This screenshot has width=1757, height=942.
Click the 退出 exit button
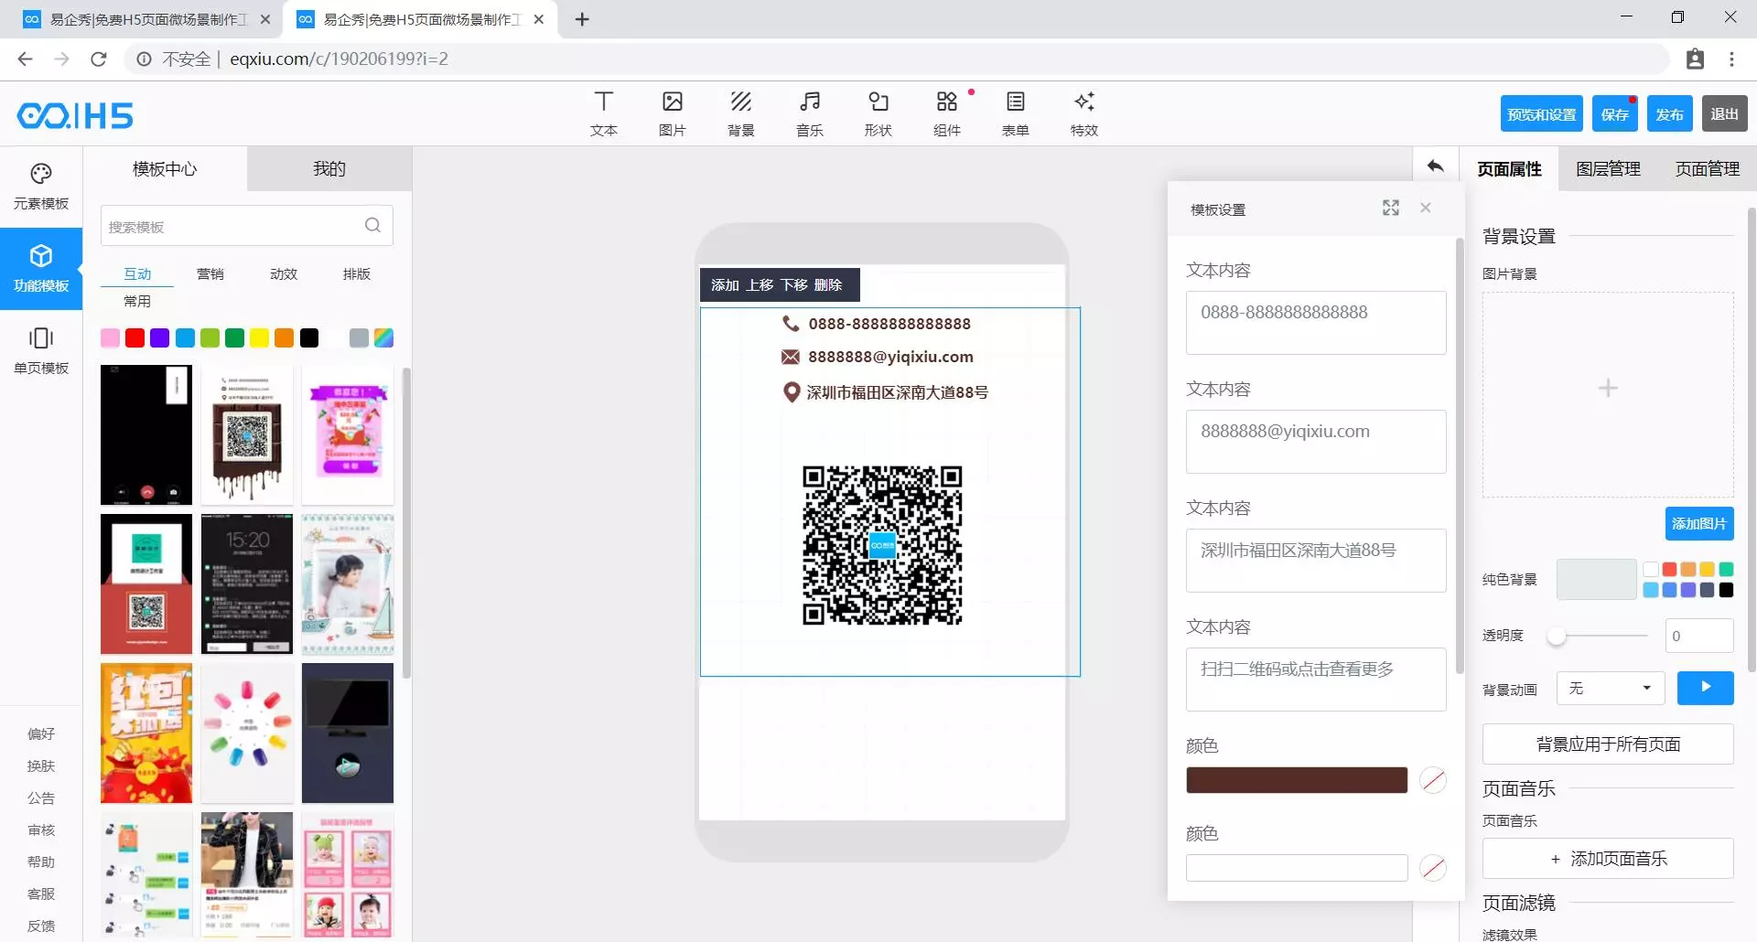pos(1725,114)
